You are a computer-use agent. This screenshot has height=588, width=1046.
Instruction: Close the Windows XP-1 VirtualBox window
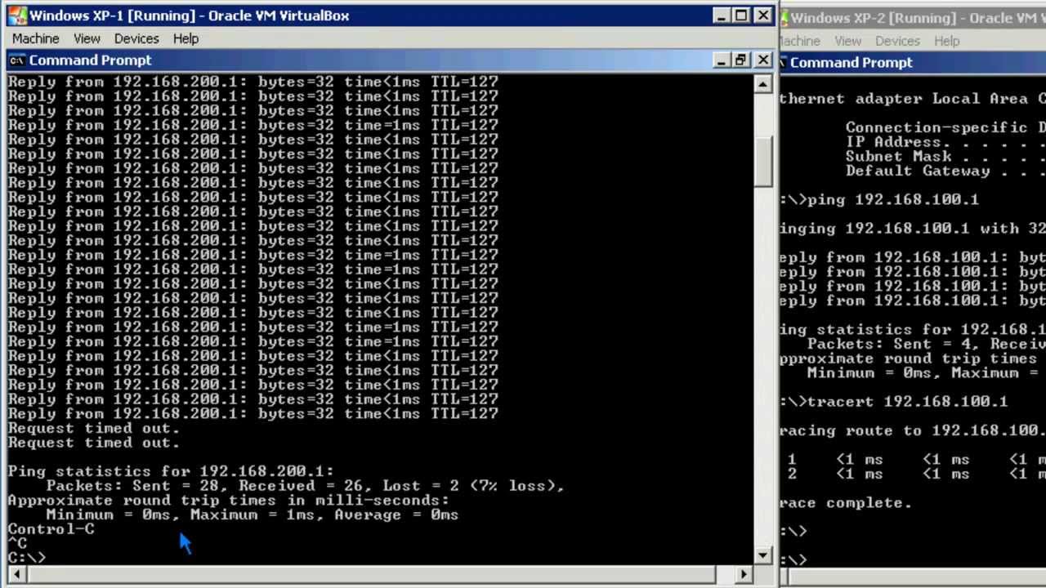coord(762,16)
